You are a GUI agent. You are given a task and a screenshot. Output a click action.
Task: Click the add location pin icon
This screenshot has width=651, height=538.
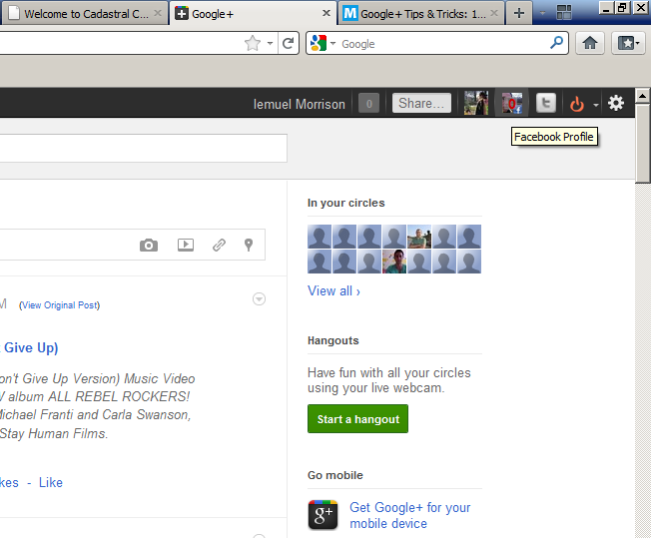[249, 245]
